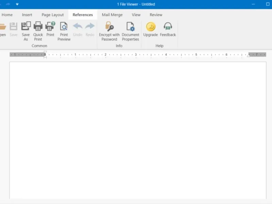272x204 pixels.
Task: Encrypt the document with a password
Action: [109, 31]
